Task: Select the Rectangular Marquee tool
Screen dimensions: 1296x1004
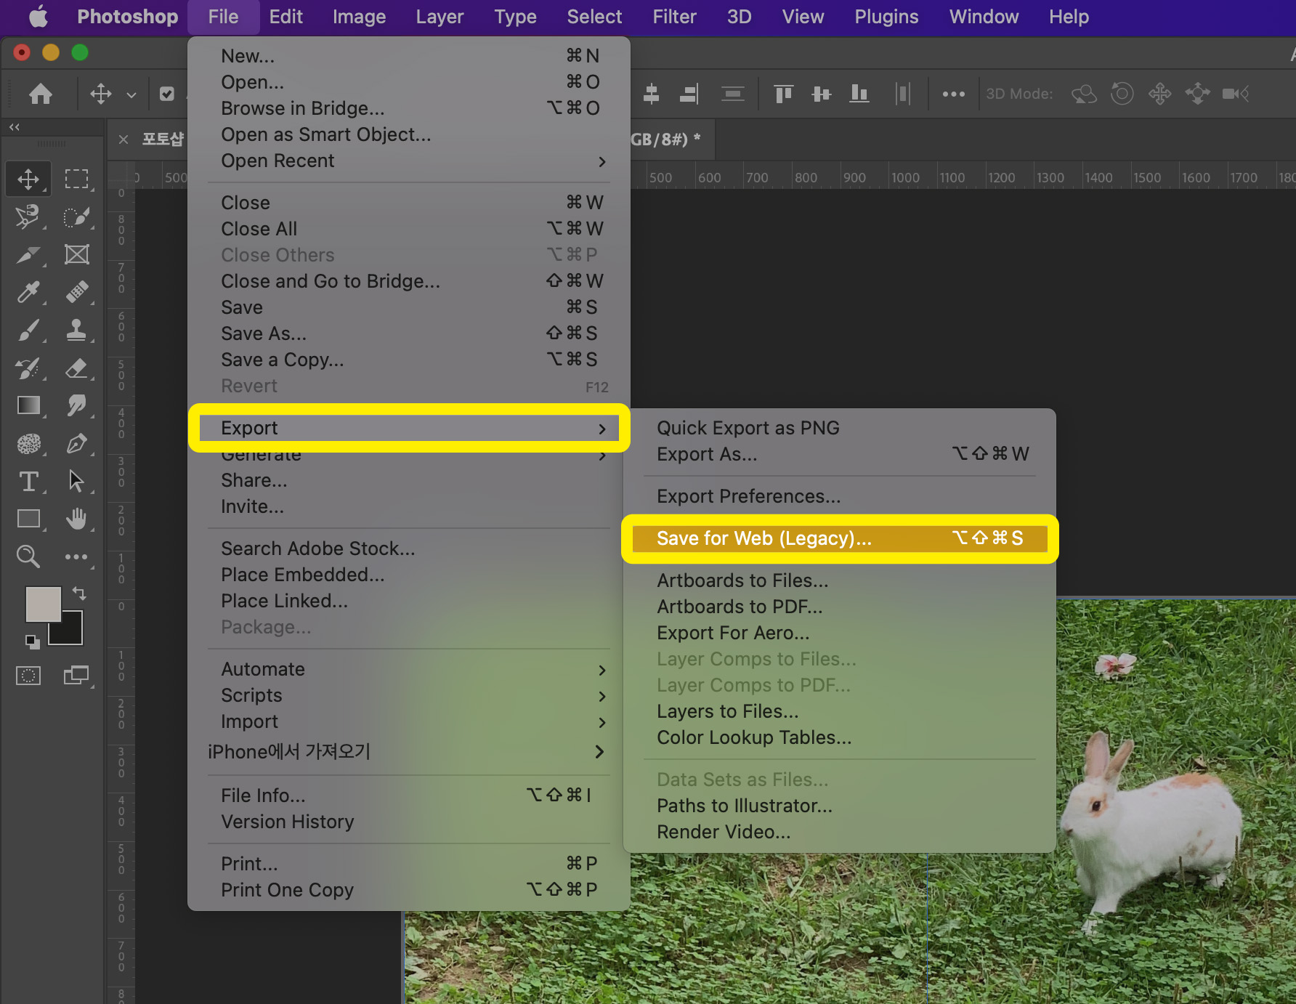Action: 76,179
